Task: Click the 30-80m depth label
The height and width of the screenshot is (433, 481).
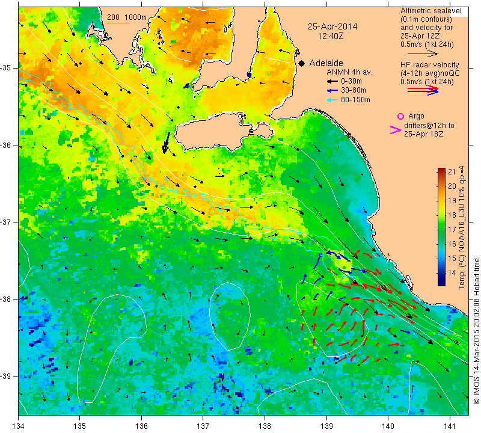Action: pos(354,90)
